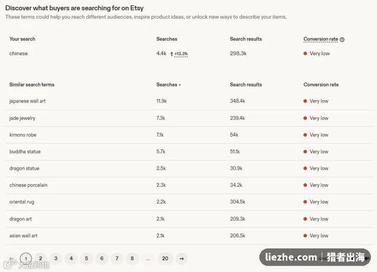This screenshot has width=377, height=272.
Task: Click the red conversion dot for dragon art
Action: (305, 219)
